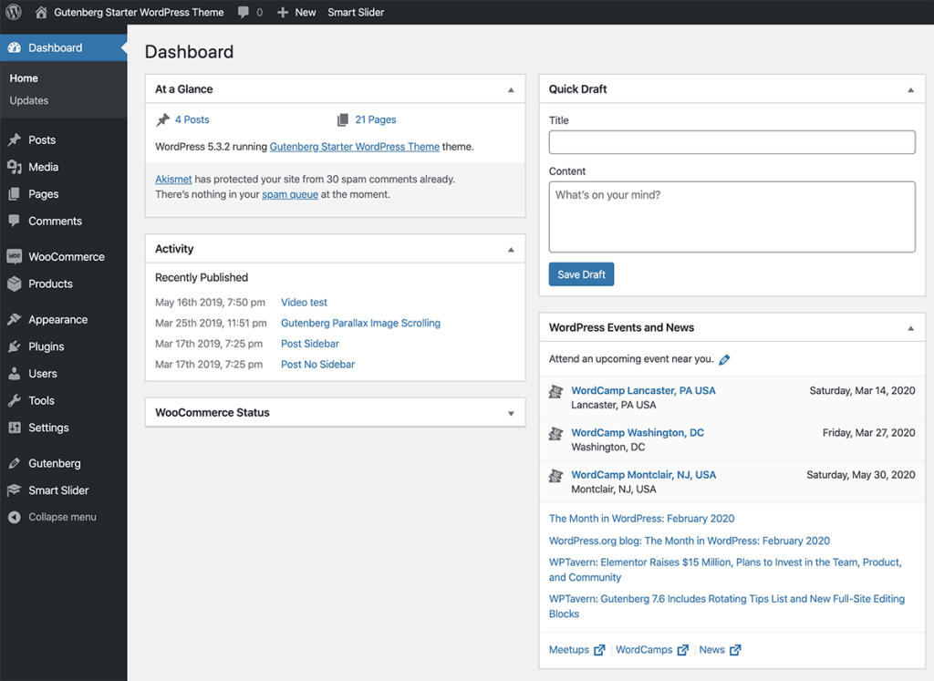This screenshot has height=681, width=934.
Task: Click the Media icon in sidebar
Action: click(x=15, y=167)
